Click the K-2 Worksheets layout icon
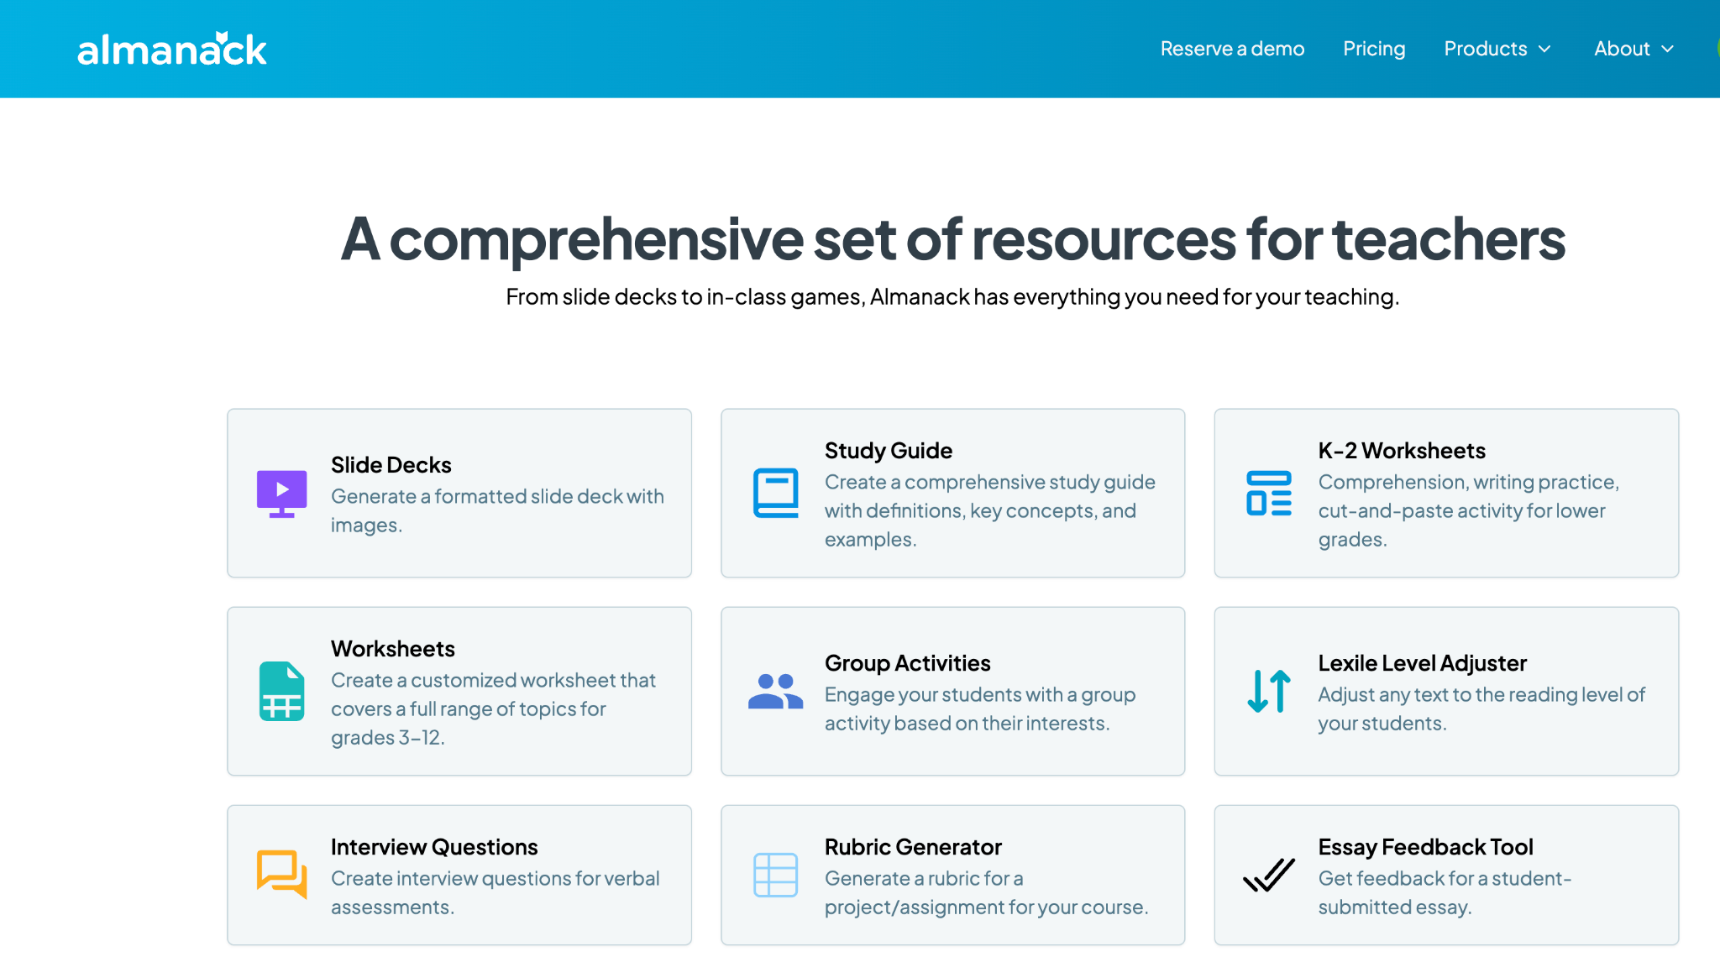This screenshot has height=962, width=1720. (x=1268, y=493)
